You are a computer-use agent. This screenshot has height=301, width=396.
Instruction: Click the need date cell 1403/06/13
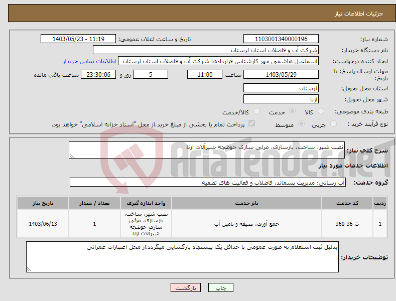[x=43, y=224]
